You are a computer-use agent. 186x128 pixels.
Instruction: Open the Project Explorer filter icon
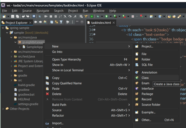click(61, 22)
